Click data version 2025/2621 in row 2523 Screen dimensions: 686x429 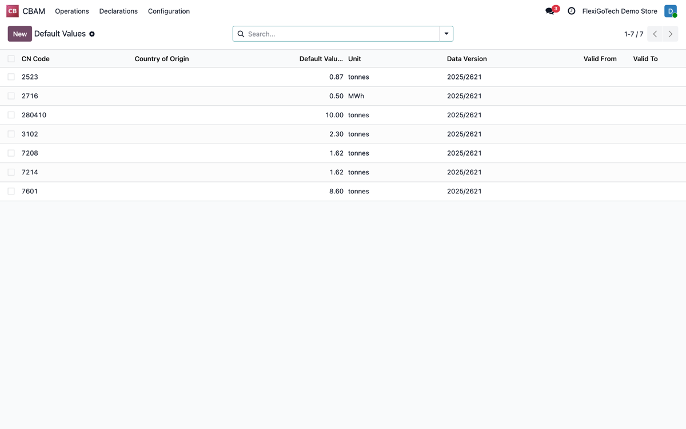click(464, 77)
